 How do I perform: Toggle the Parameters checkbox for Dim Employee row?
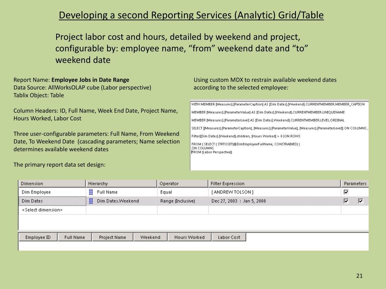(346, 192)
